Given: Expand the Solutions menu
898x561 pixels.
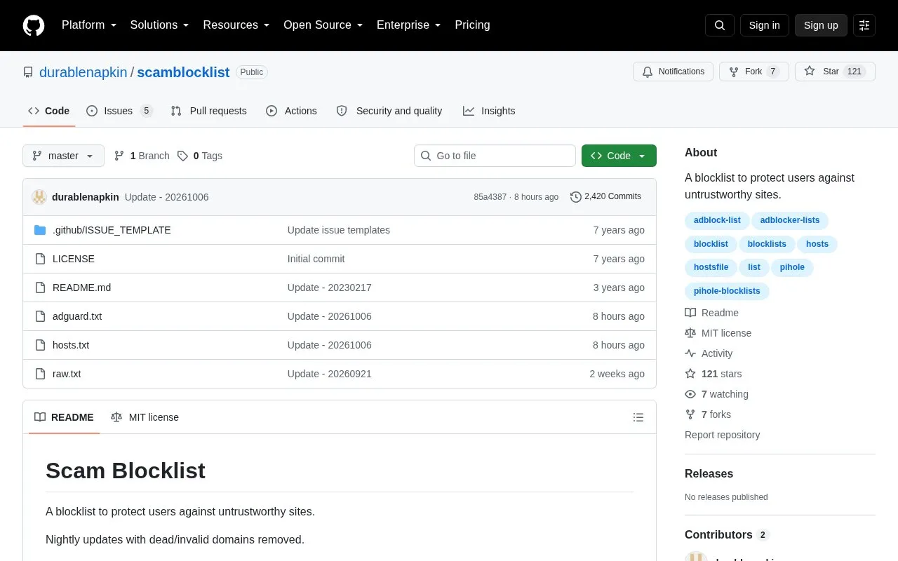Looking at the screenshot, I should (x=160, y=25).
